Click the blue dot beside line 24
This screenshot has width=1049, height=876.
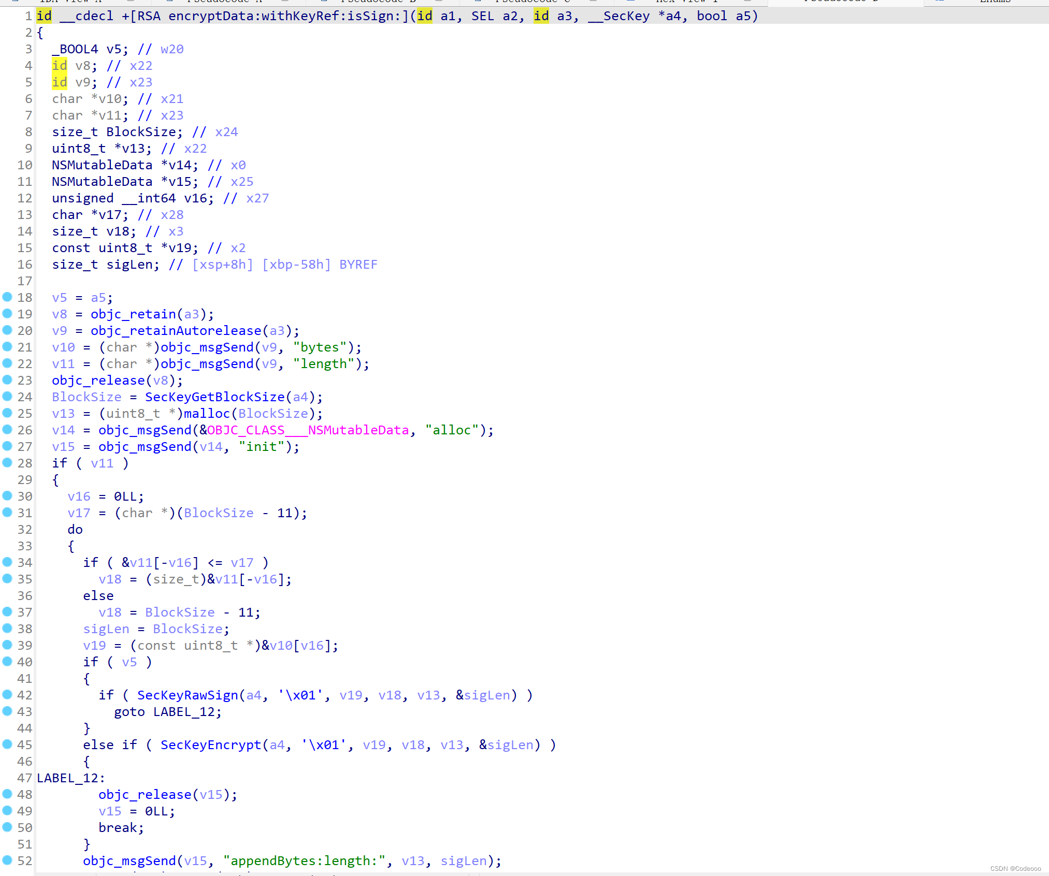pos(7,396)
